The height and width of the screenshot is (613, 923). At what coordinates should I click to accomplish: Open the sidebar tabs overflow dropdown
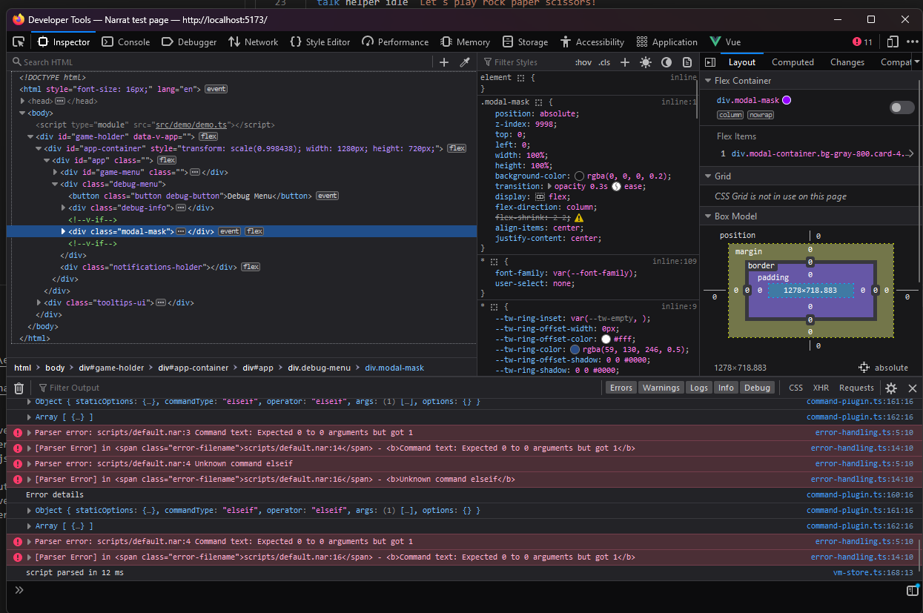click(x=916, y=62)
